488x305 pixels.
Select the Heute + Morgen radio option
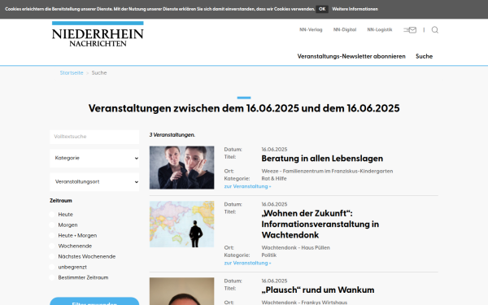click(x=52, y=236)
